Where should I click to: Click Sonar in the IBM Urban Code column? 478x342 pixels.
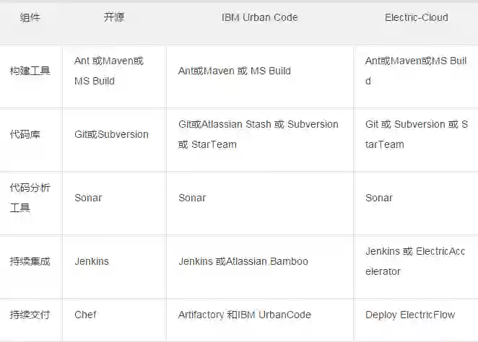pos(192,198)
